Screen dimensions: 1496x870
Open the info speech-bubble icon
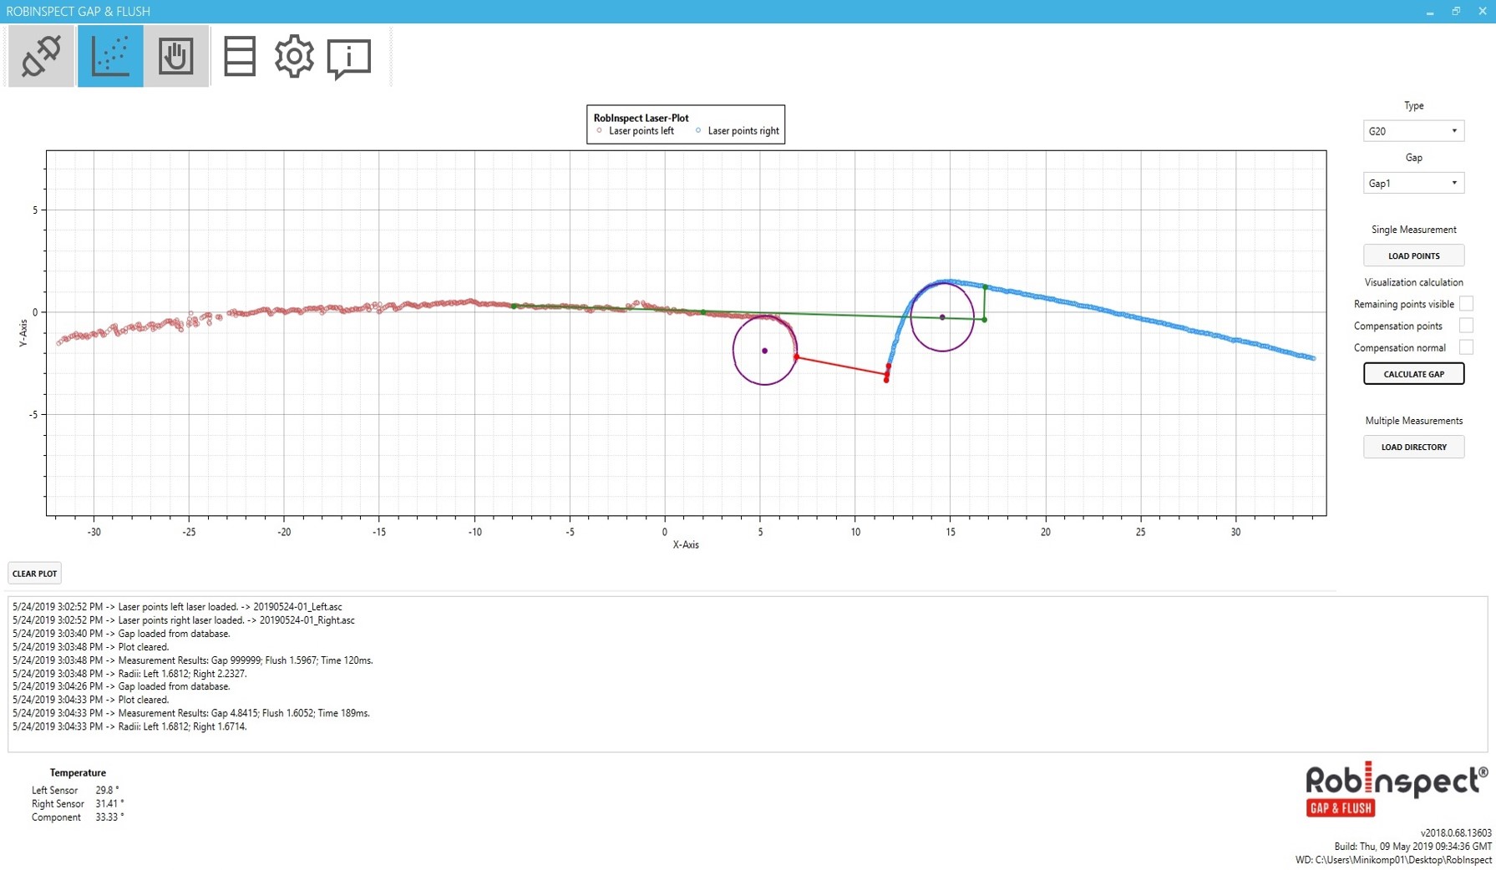click(349, 58)
